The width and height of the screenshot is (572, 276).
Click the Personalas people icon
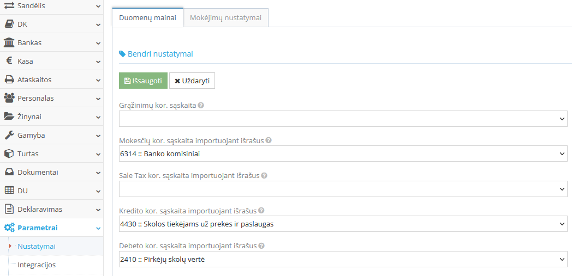click(9, 98)
